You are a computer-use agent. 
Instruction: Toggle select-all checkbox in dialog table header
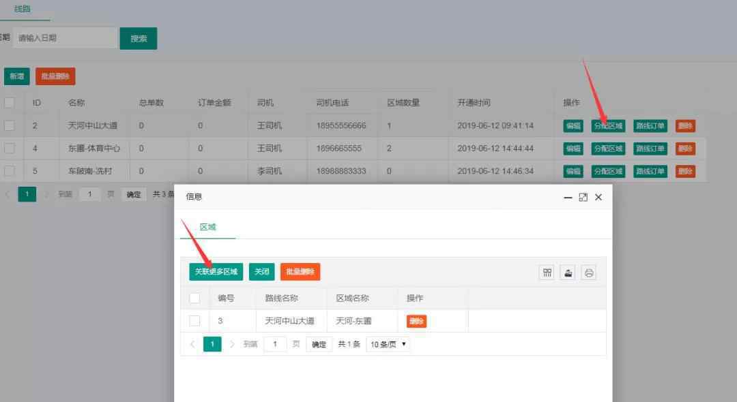click(x=194, y=298)
